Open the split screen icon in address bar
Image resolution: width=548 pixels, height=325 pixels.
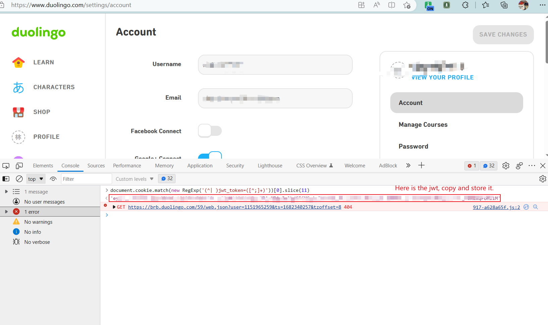[x=392, y=5]
